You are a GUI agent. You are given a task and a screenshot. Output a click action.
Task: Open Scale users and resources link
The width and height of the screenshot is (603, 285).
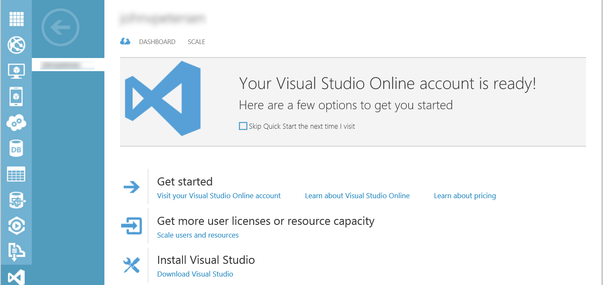point(198,235)
